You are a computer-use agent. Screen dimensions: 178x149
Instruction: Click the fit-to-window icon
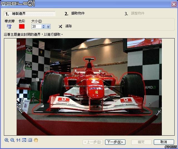[24, 140]
